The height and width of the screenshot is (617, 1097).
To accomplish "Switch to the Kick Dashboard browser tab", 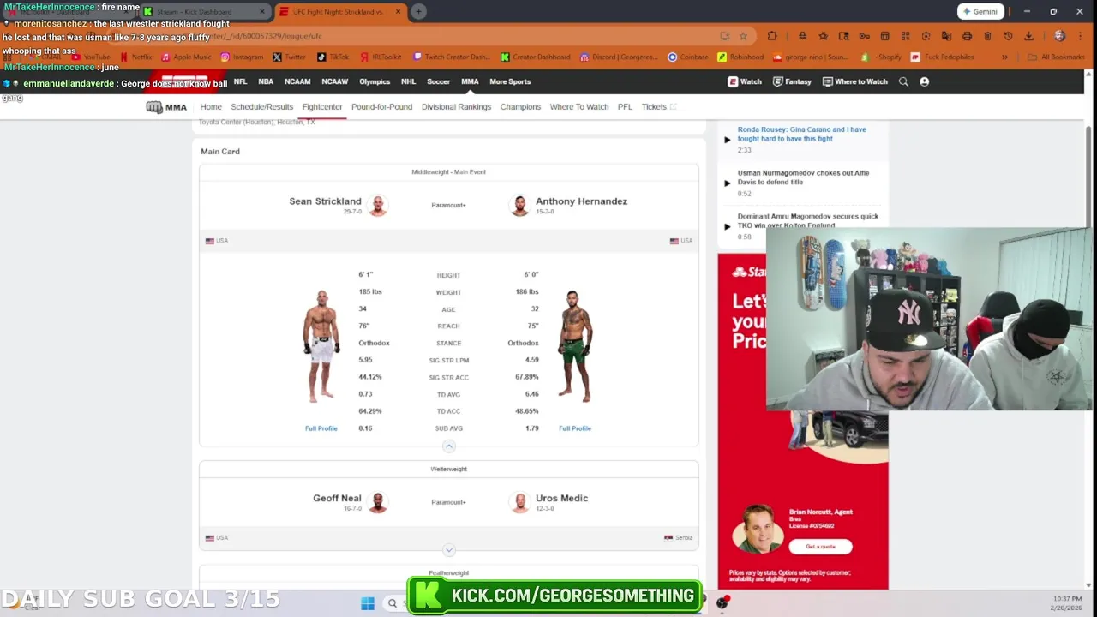I will (206, 12).
